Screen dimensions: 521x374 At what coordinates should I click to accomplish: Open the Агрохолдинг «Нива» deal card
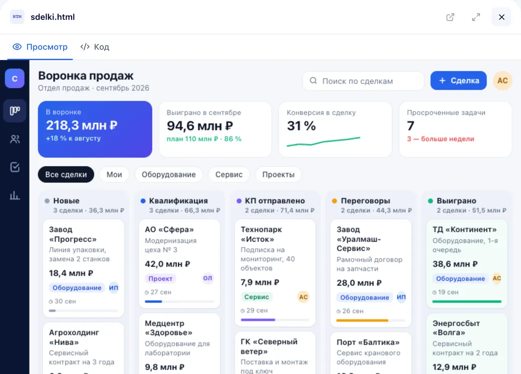(x=83, y=348)
